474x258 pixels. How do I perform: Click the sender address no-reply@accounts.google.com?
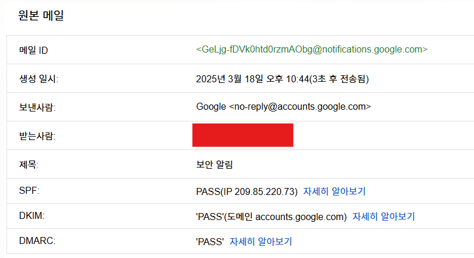point(300,107)
